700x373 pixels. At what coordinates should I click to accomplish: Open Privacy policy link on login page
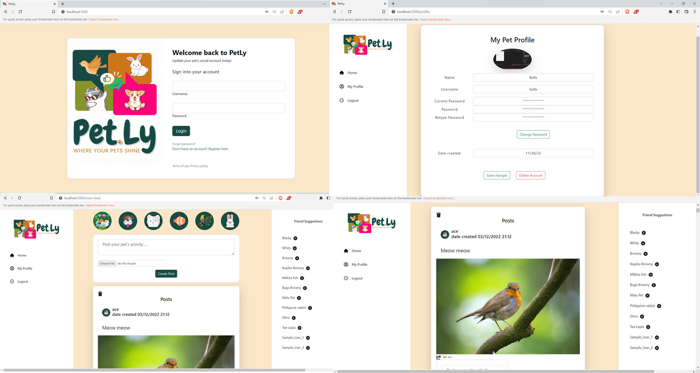[199, 166]
